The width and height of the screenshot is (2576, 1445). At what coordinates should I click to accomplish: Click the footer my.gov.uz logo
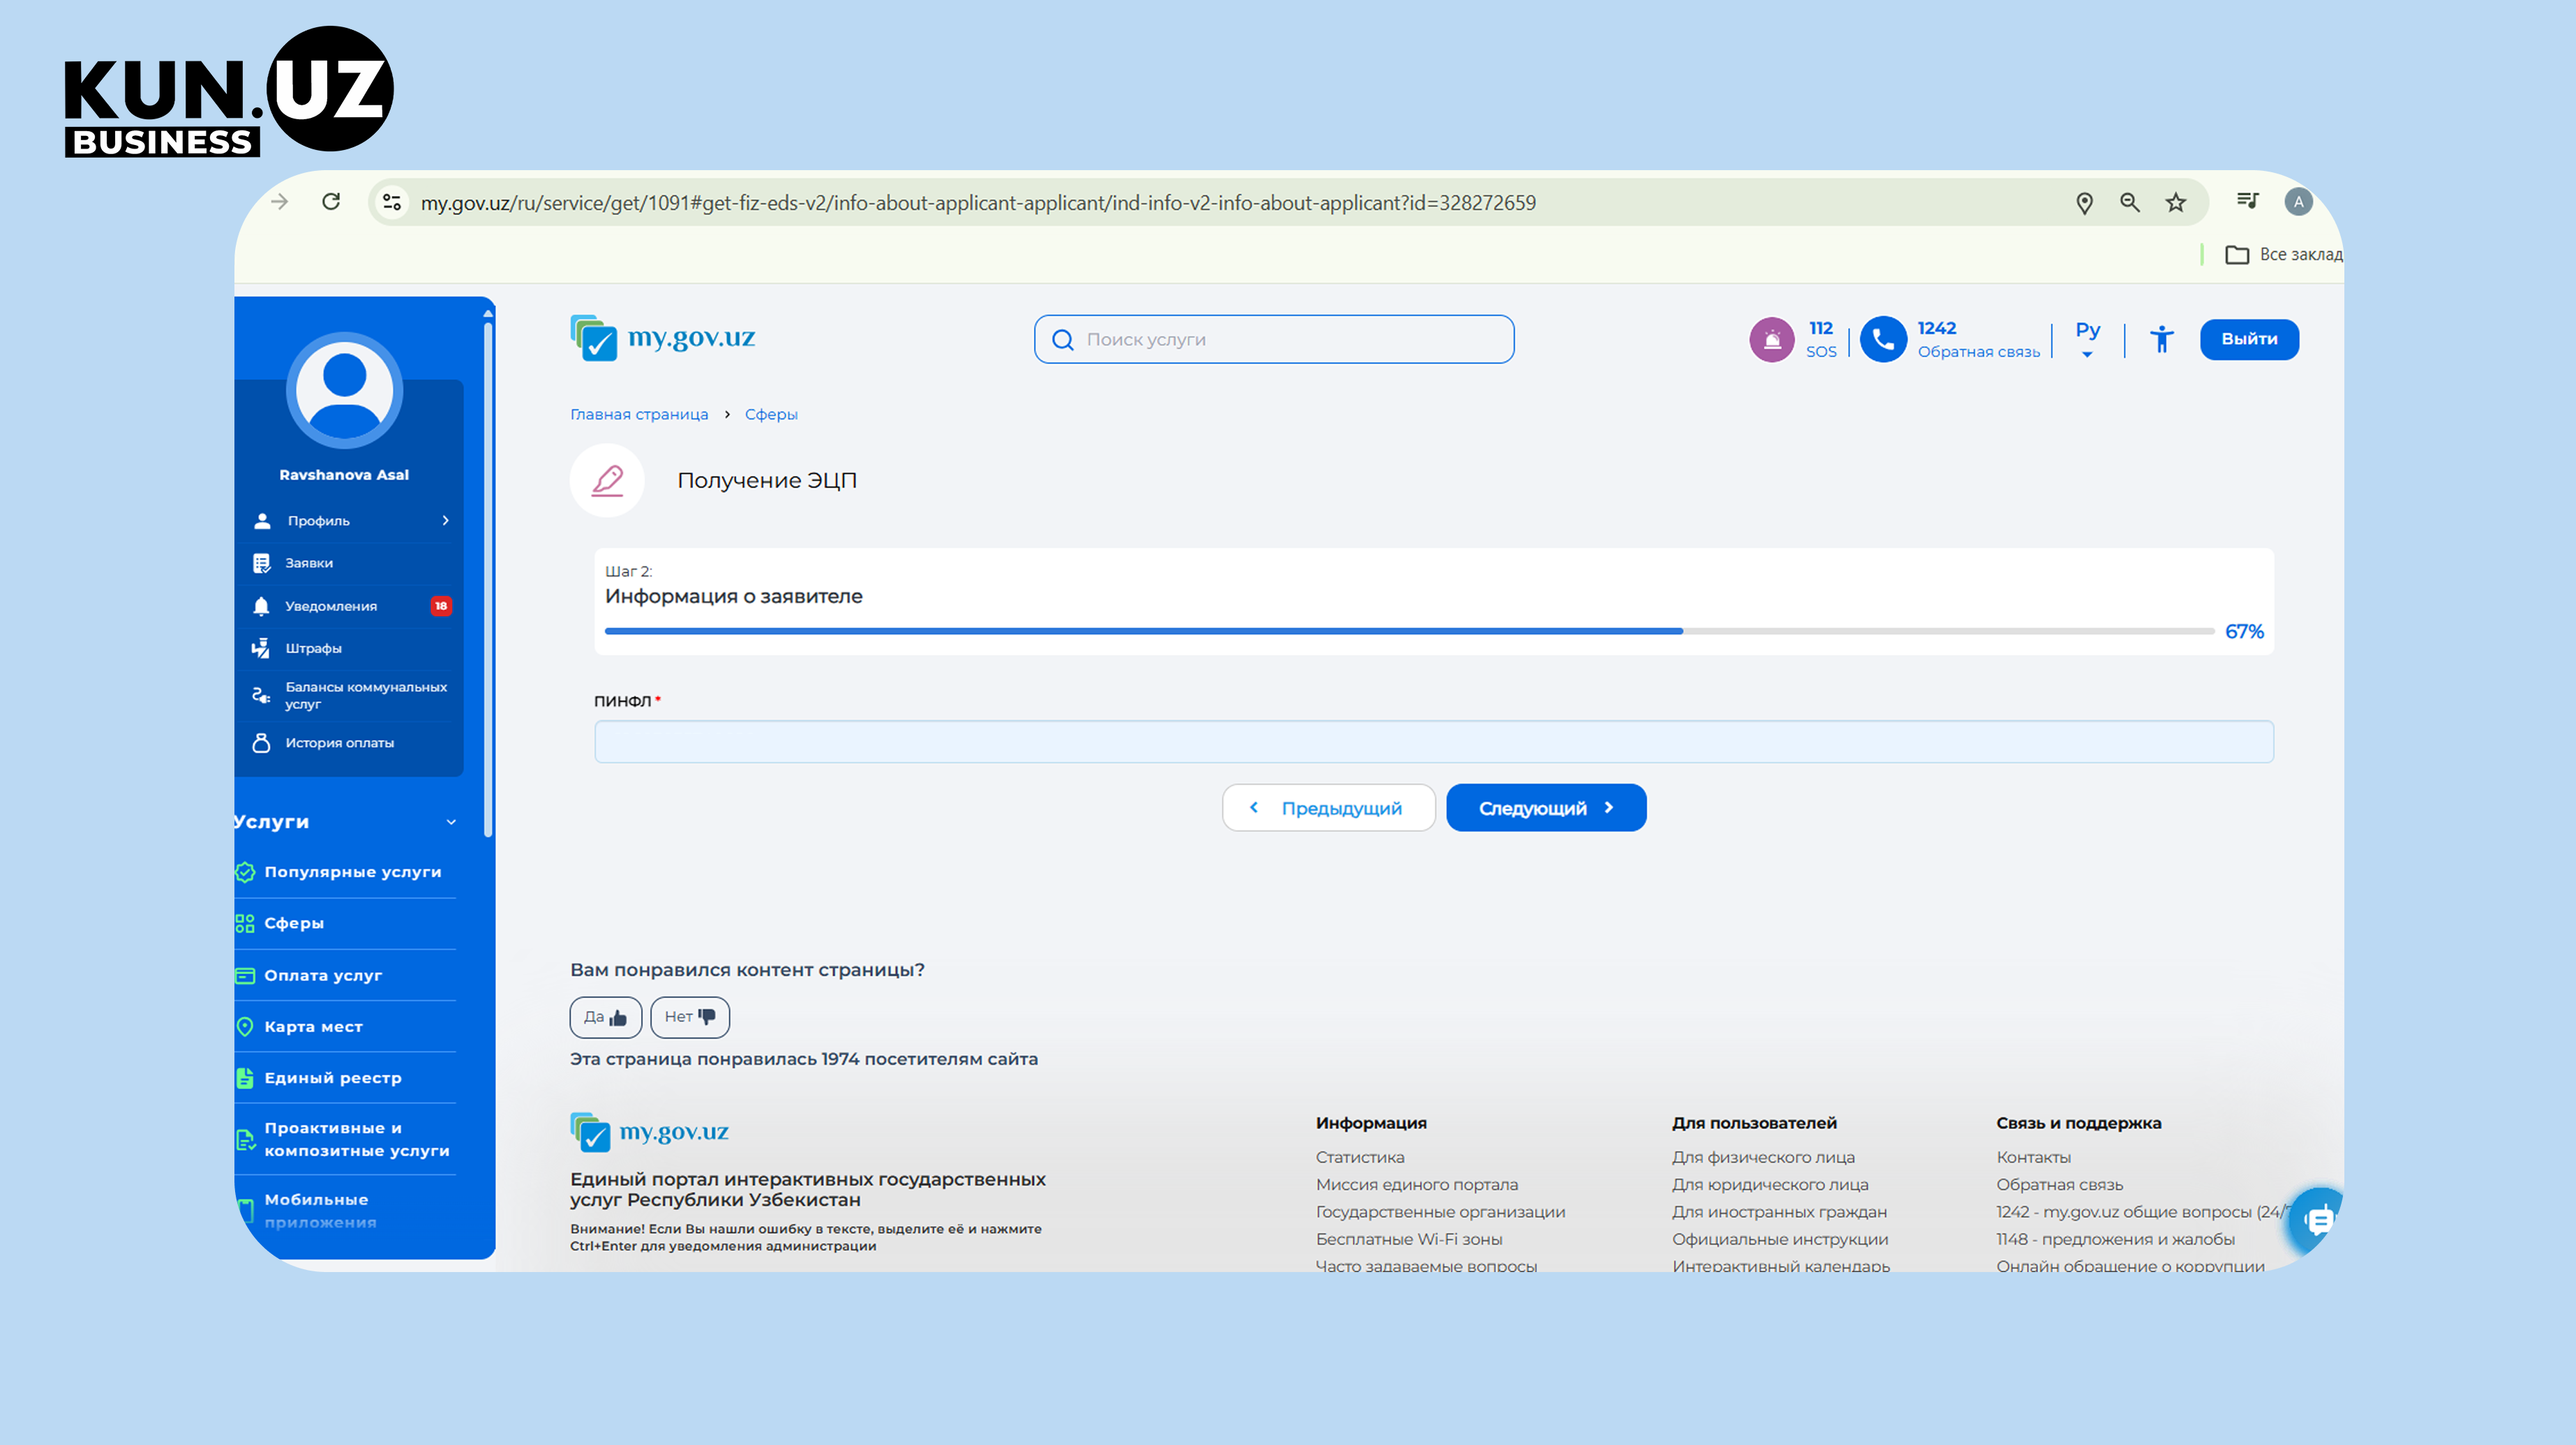click(x=649, y=1131)
